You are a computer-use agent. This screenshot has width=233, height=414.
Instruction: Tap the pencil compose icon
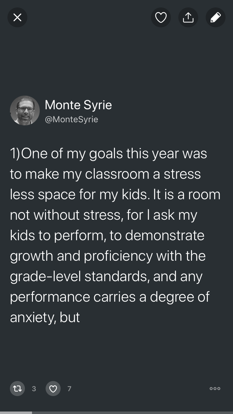[x=215, y=17]
